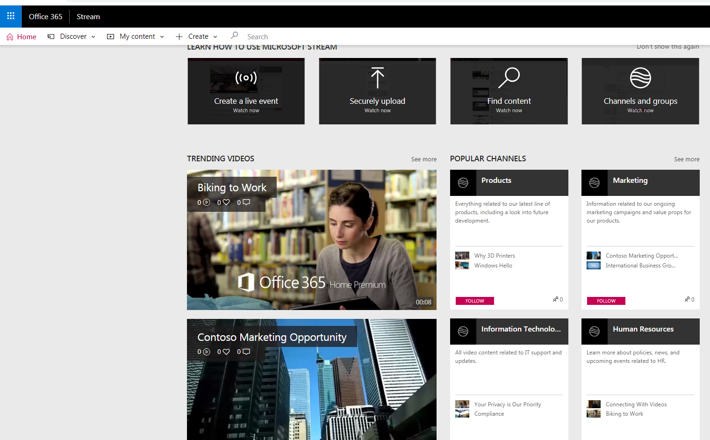Go to the Home tab
Screen dimensions: 710x440
22,36
